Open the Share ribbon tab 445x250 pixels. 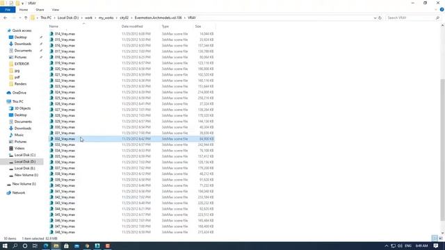click(x=40, y=10)
